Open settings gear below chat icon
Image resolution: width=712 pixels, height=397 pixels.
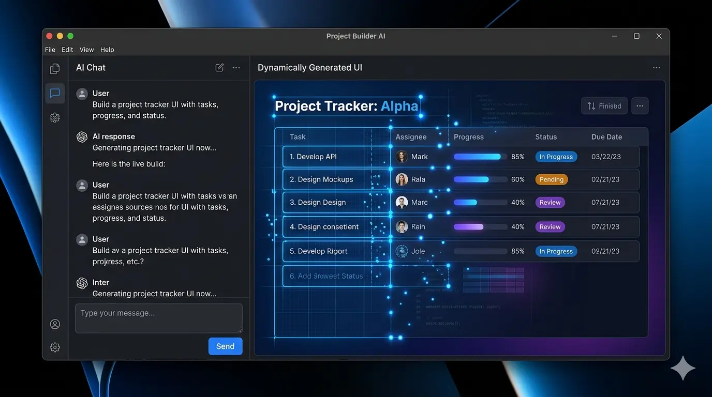55,118
